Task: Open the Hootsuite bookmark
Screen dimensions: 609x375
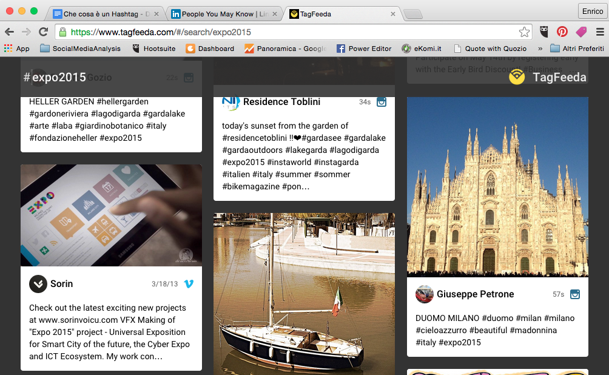Action: click(x=154, y=49)
